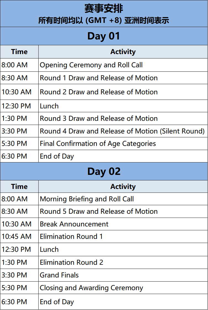Click the 10:45 AM time cell
This screenshot has height=310, width=208.
[x=19, y=236]
